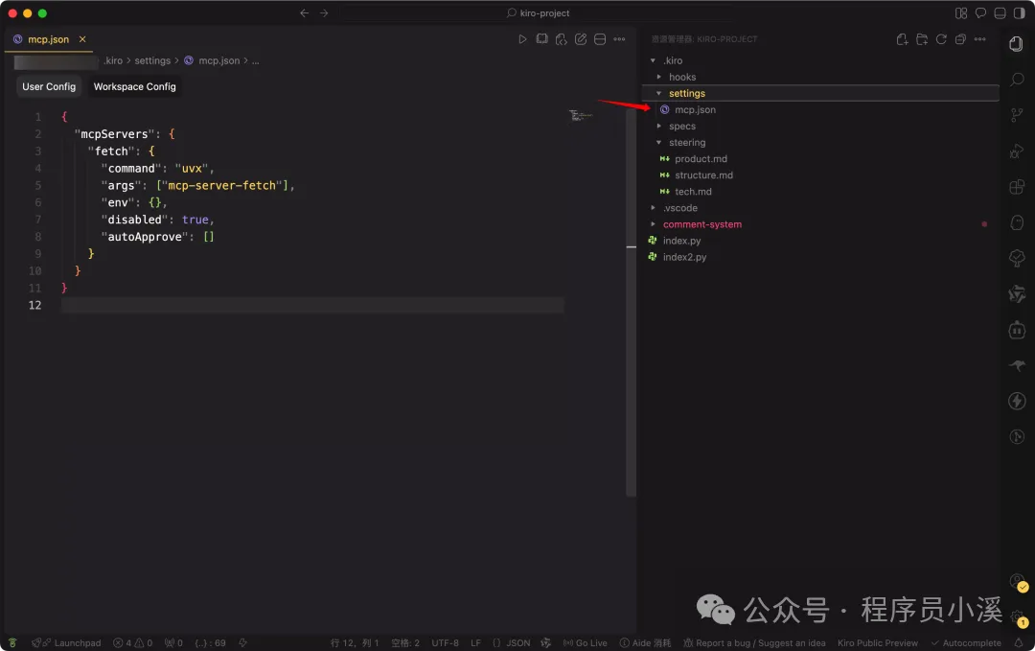Screen dimensions: 1035x651
Task: Open the lightning bolt panel in activity bar
Action: pos(1017,401)
